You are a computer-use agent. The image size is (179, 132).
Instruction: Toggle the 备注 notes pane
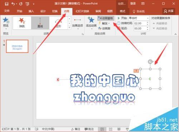pyautogui.click(x=76, y=129)
